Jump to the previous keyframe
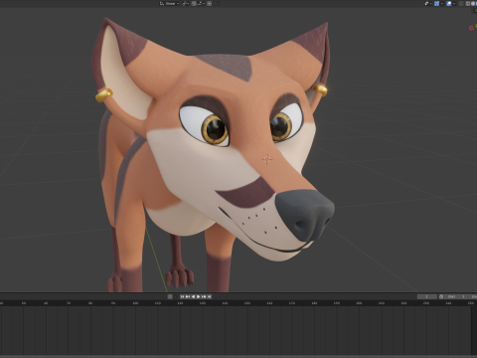Screen dimensions: 477x358 [x=188, y=296]
